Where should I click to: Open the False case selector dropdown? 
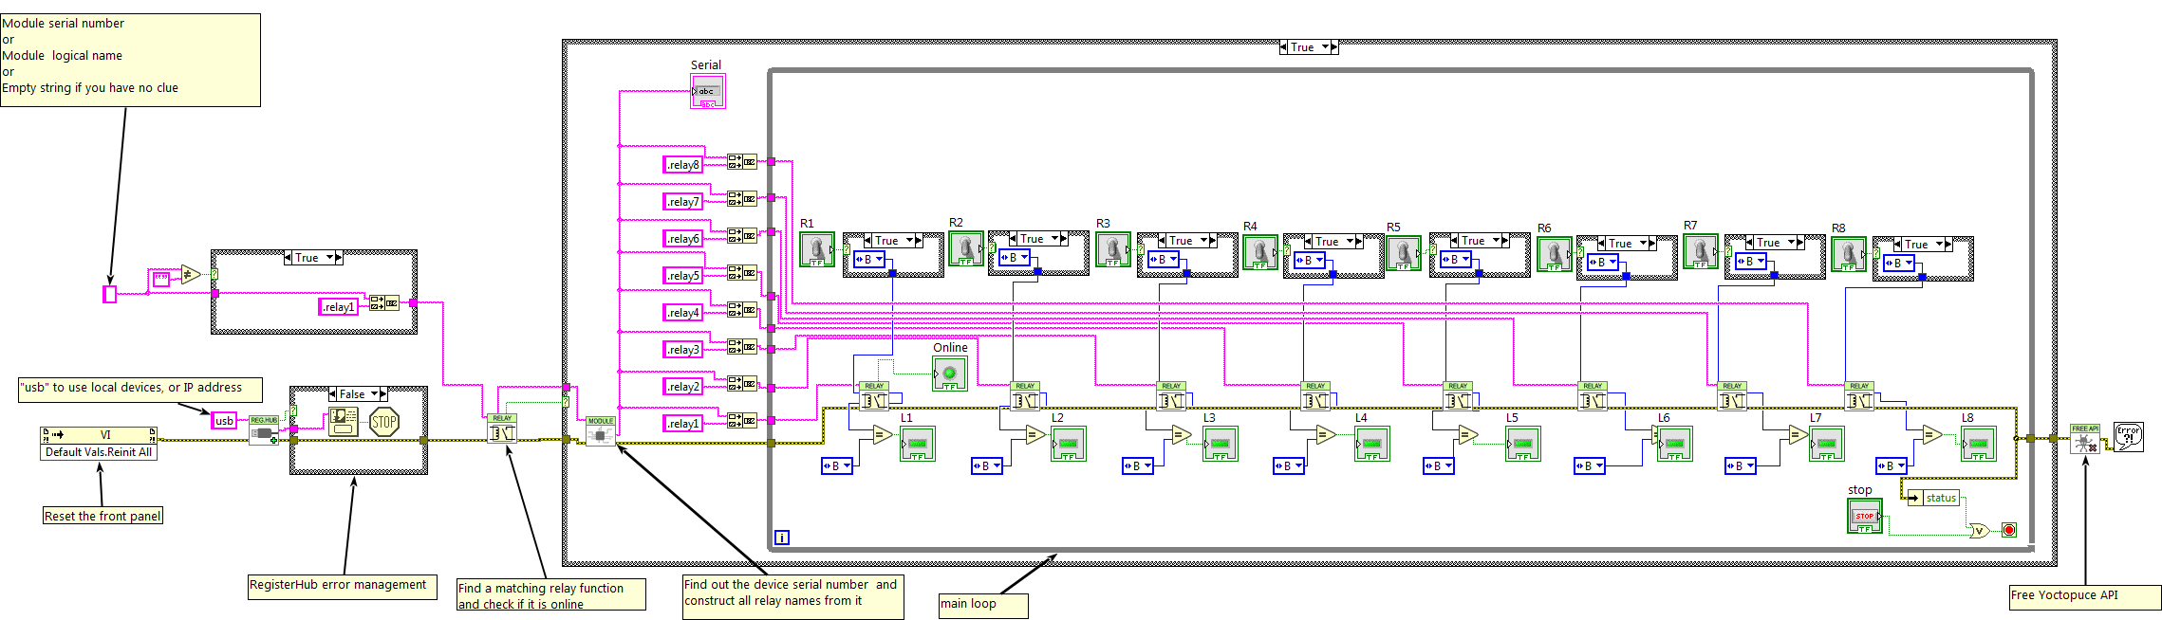click(374, 394)
